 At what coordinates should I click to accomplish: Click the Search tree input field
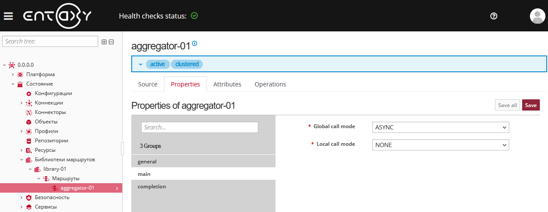pyautogui.click(x=50, y=41)
